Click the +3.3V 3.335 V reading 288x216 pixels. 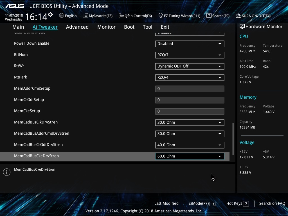tap(245, 173)
